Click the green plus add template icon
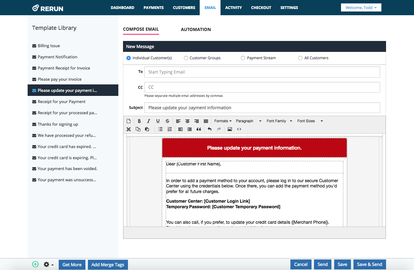Screen dimensions: 414x270 [35, 264]
